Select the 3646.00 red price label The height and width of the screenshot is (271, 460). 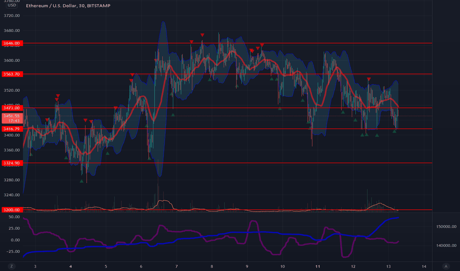12,43
